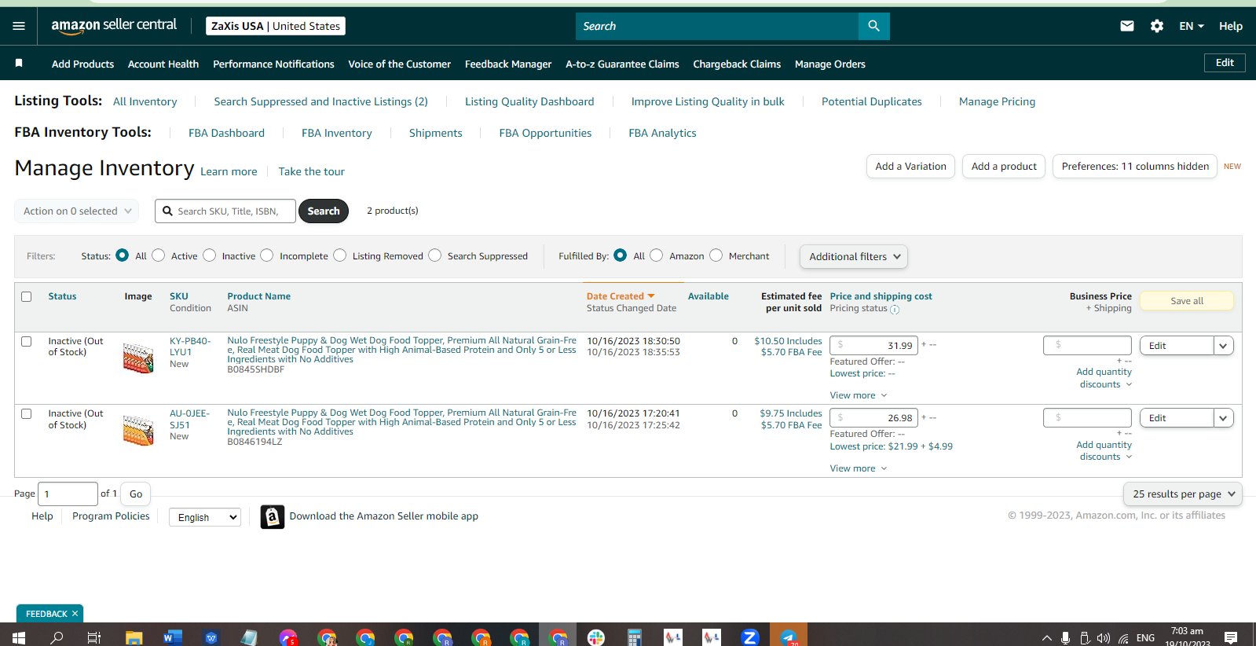
Task: Open the Action on 0 selected dropdown
Action: [x=77, y=211]
